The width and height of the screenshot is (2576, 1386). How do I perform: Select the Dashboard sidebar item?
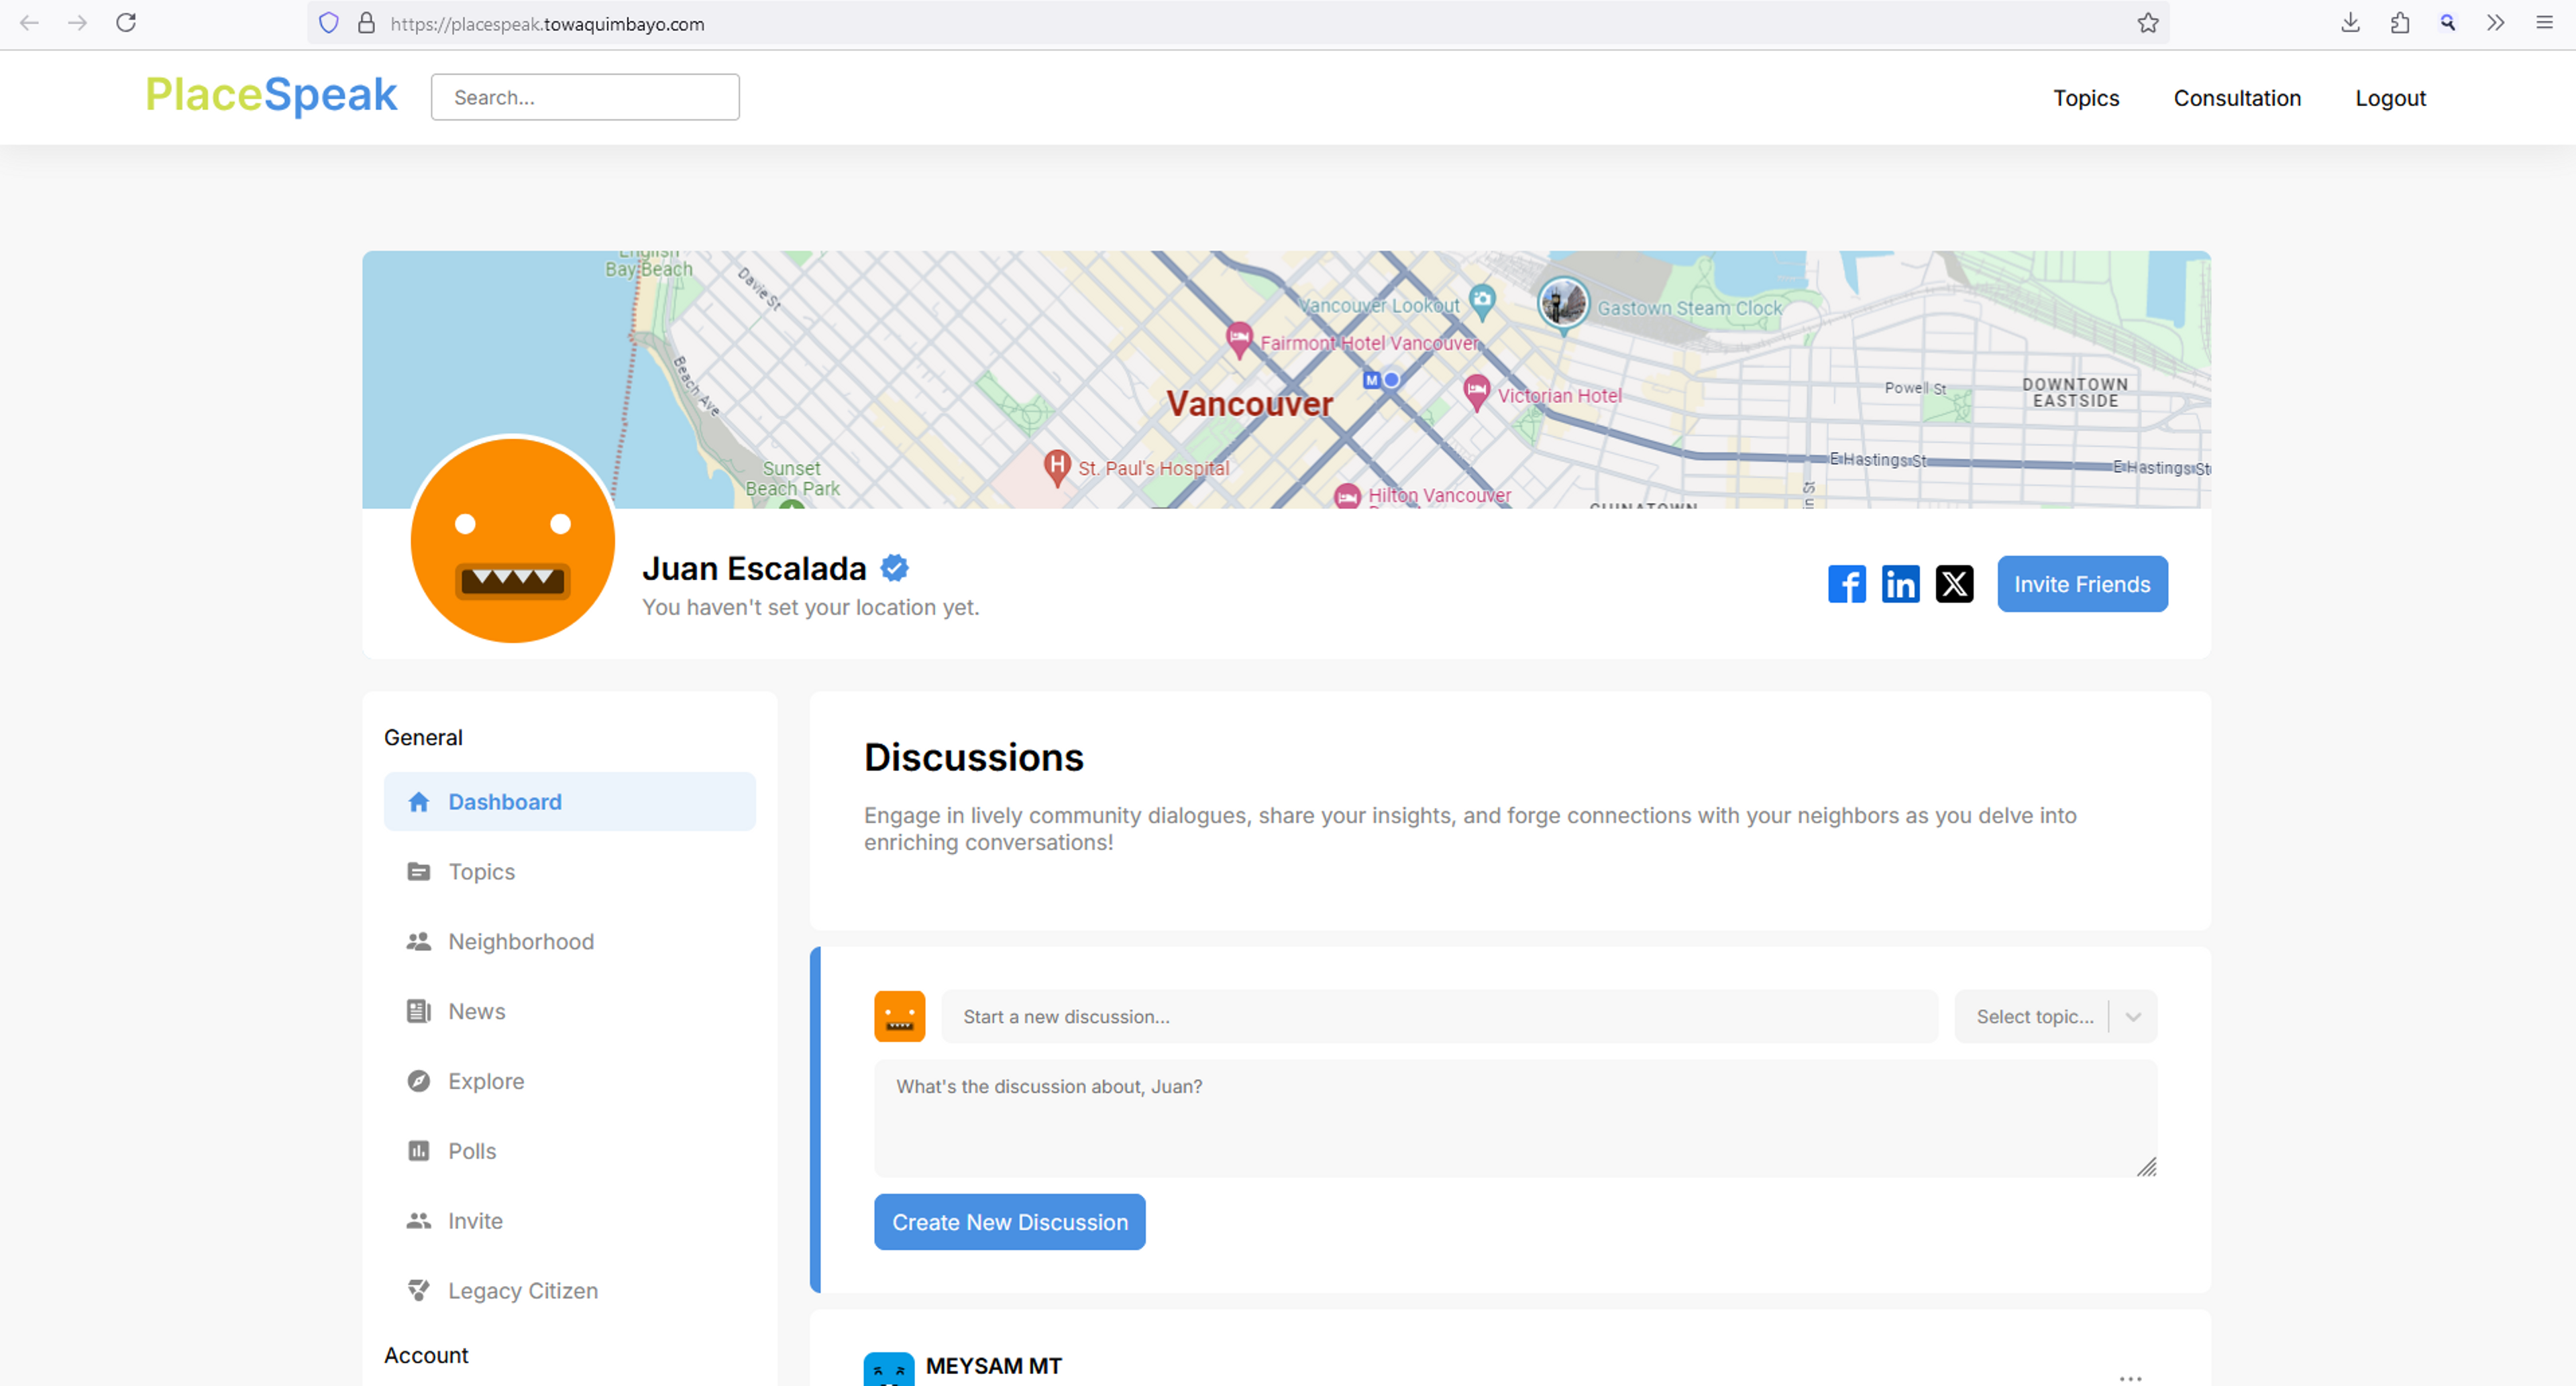point(569,801)
